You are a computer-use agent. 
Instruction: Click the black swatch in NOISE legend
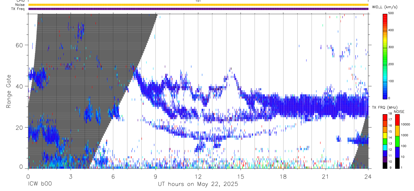point(397,163)
